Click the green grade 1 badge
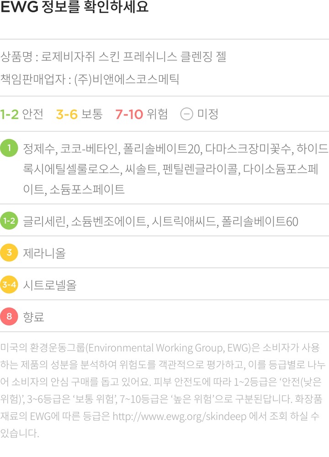The image size is (329, 457). (9, 148)
